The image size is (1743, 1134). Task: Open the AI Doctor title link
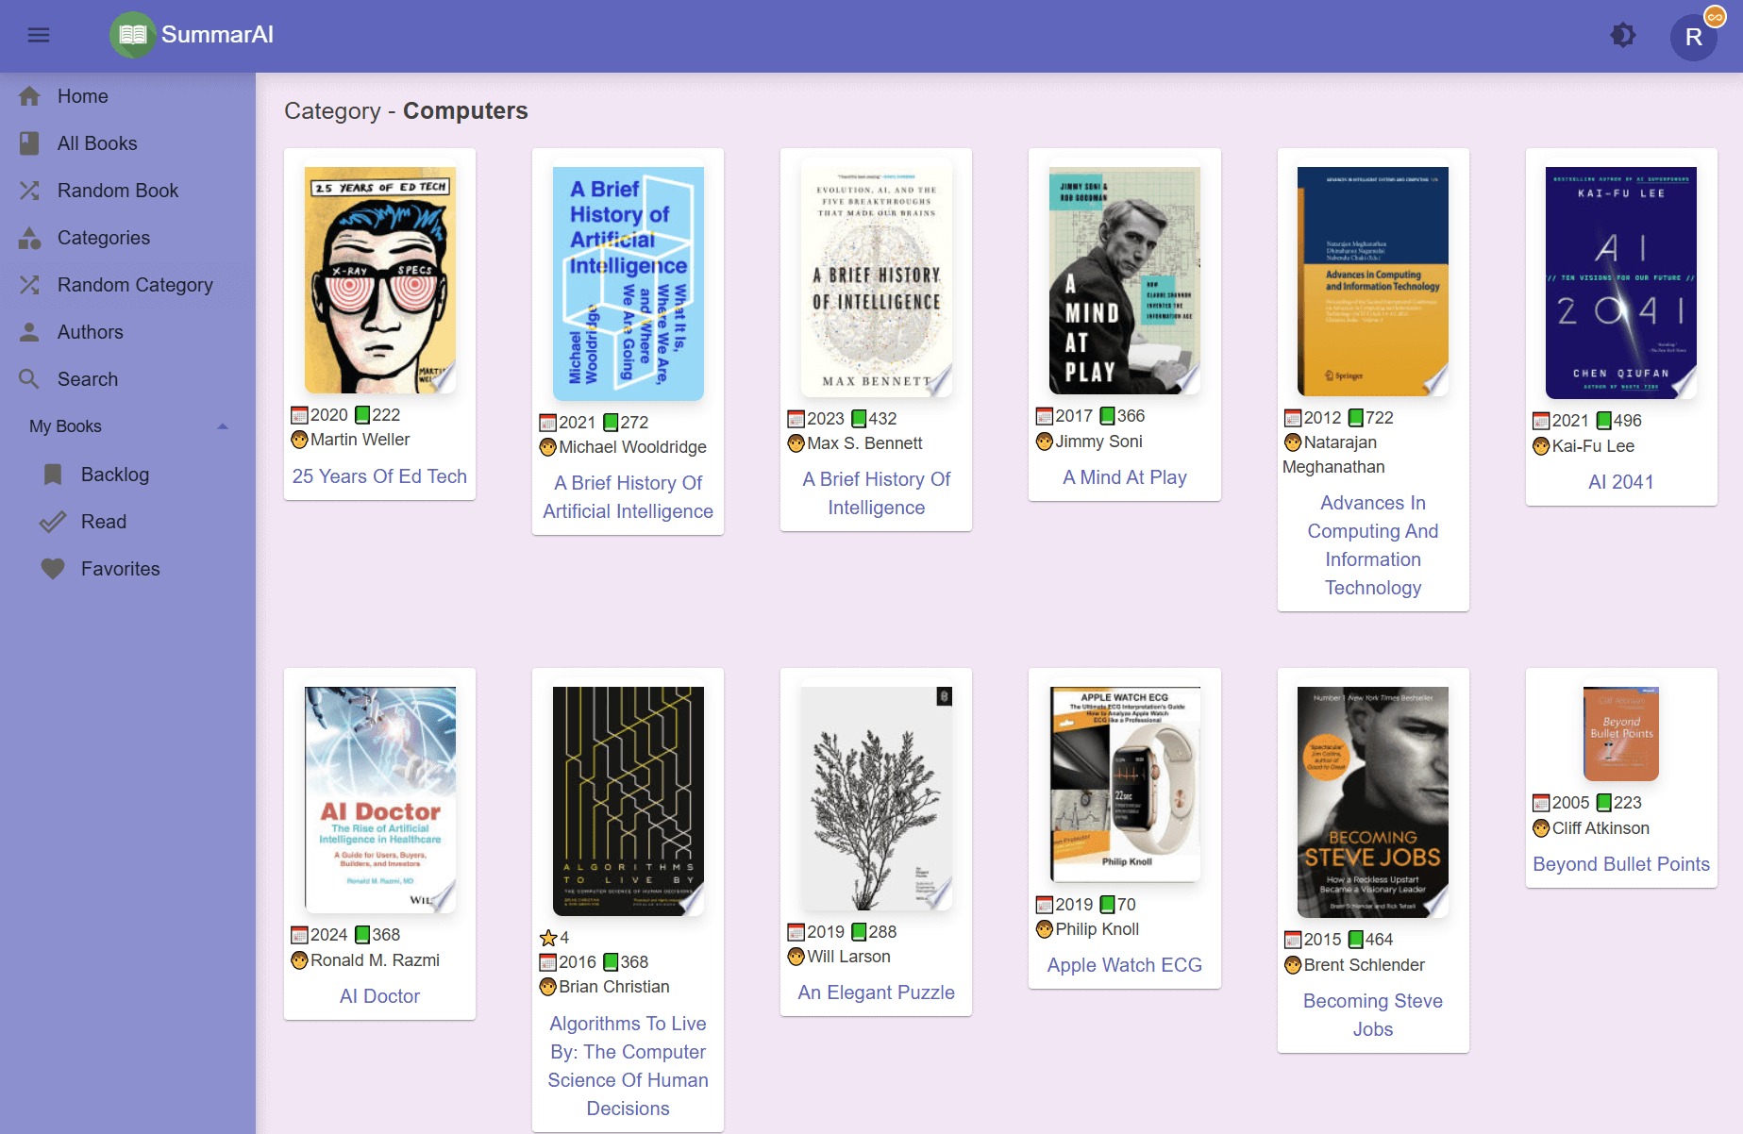tap(379, 996)
